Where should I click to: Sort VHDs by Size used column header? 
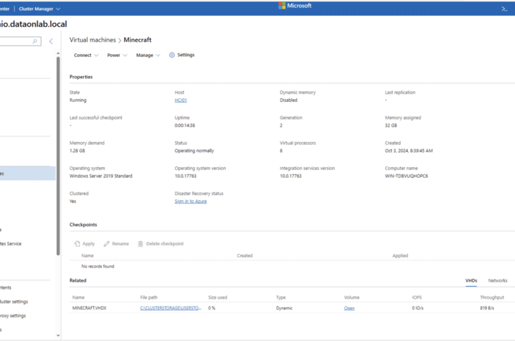click(217, 297)
